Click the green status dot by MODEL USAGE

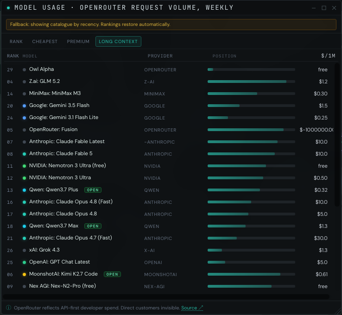pos(8,8)
